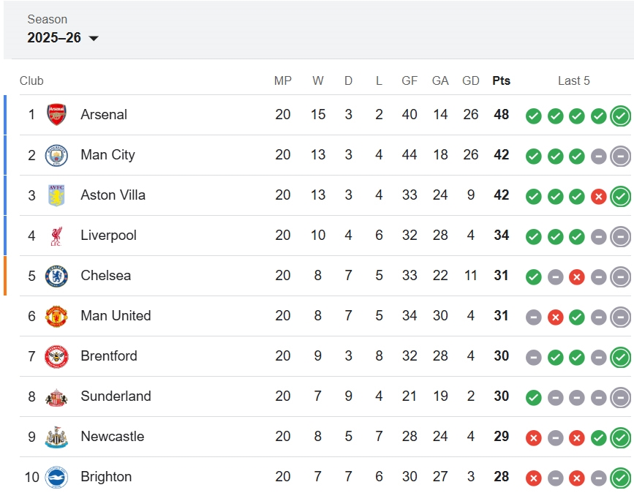The width and height of the screenshot is (634, 493).
Task: Click the Sunderland club crest icon
Action: click(x=56, y=396)
